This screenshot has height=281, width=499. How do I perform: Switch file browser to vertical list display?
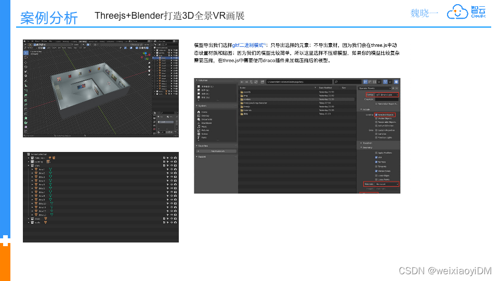[365, 82]
